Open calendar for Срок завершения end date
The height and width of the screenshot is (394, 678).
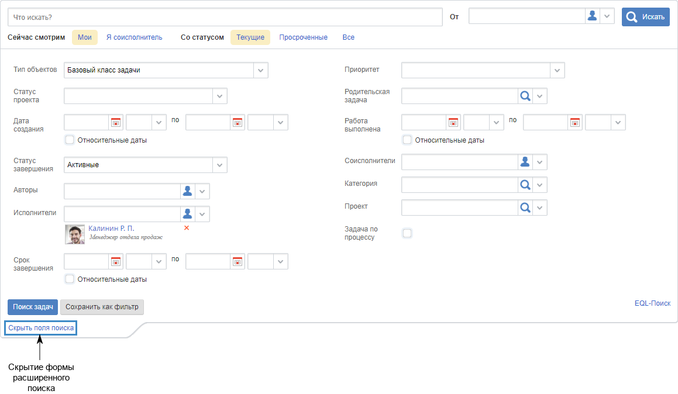click(238, 261)
